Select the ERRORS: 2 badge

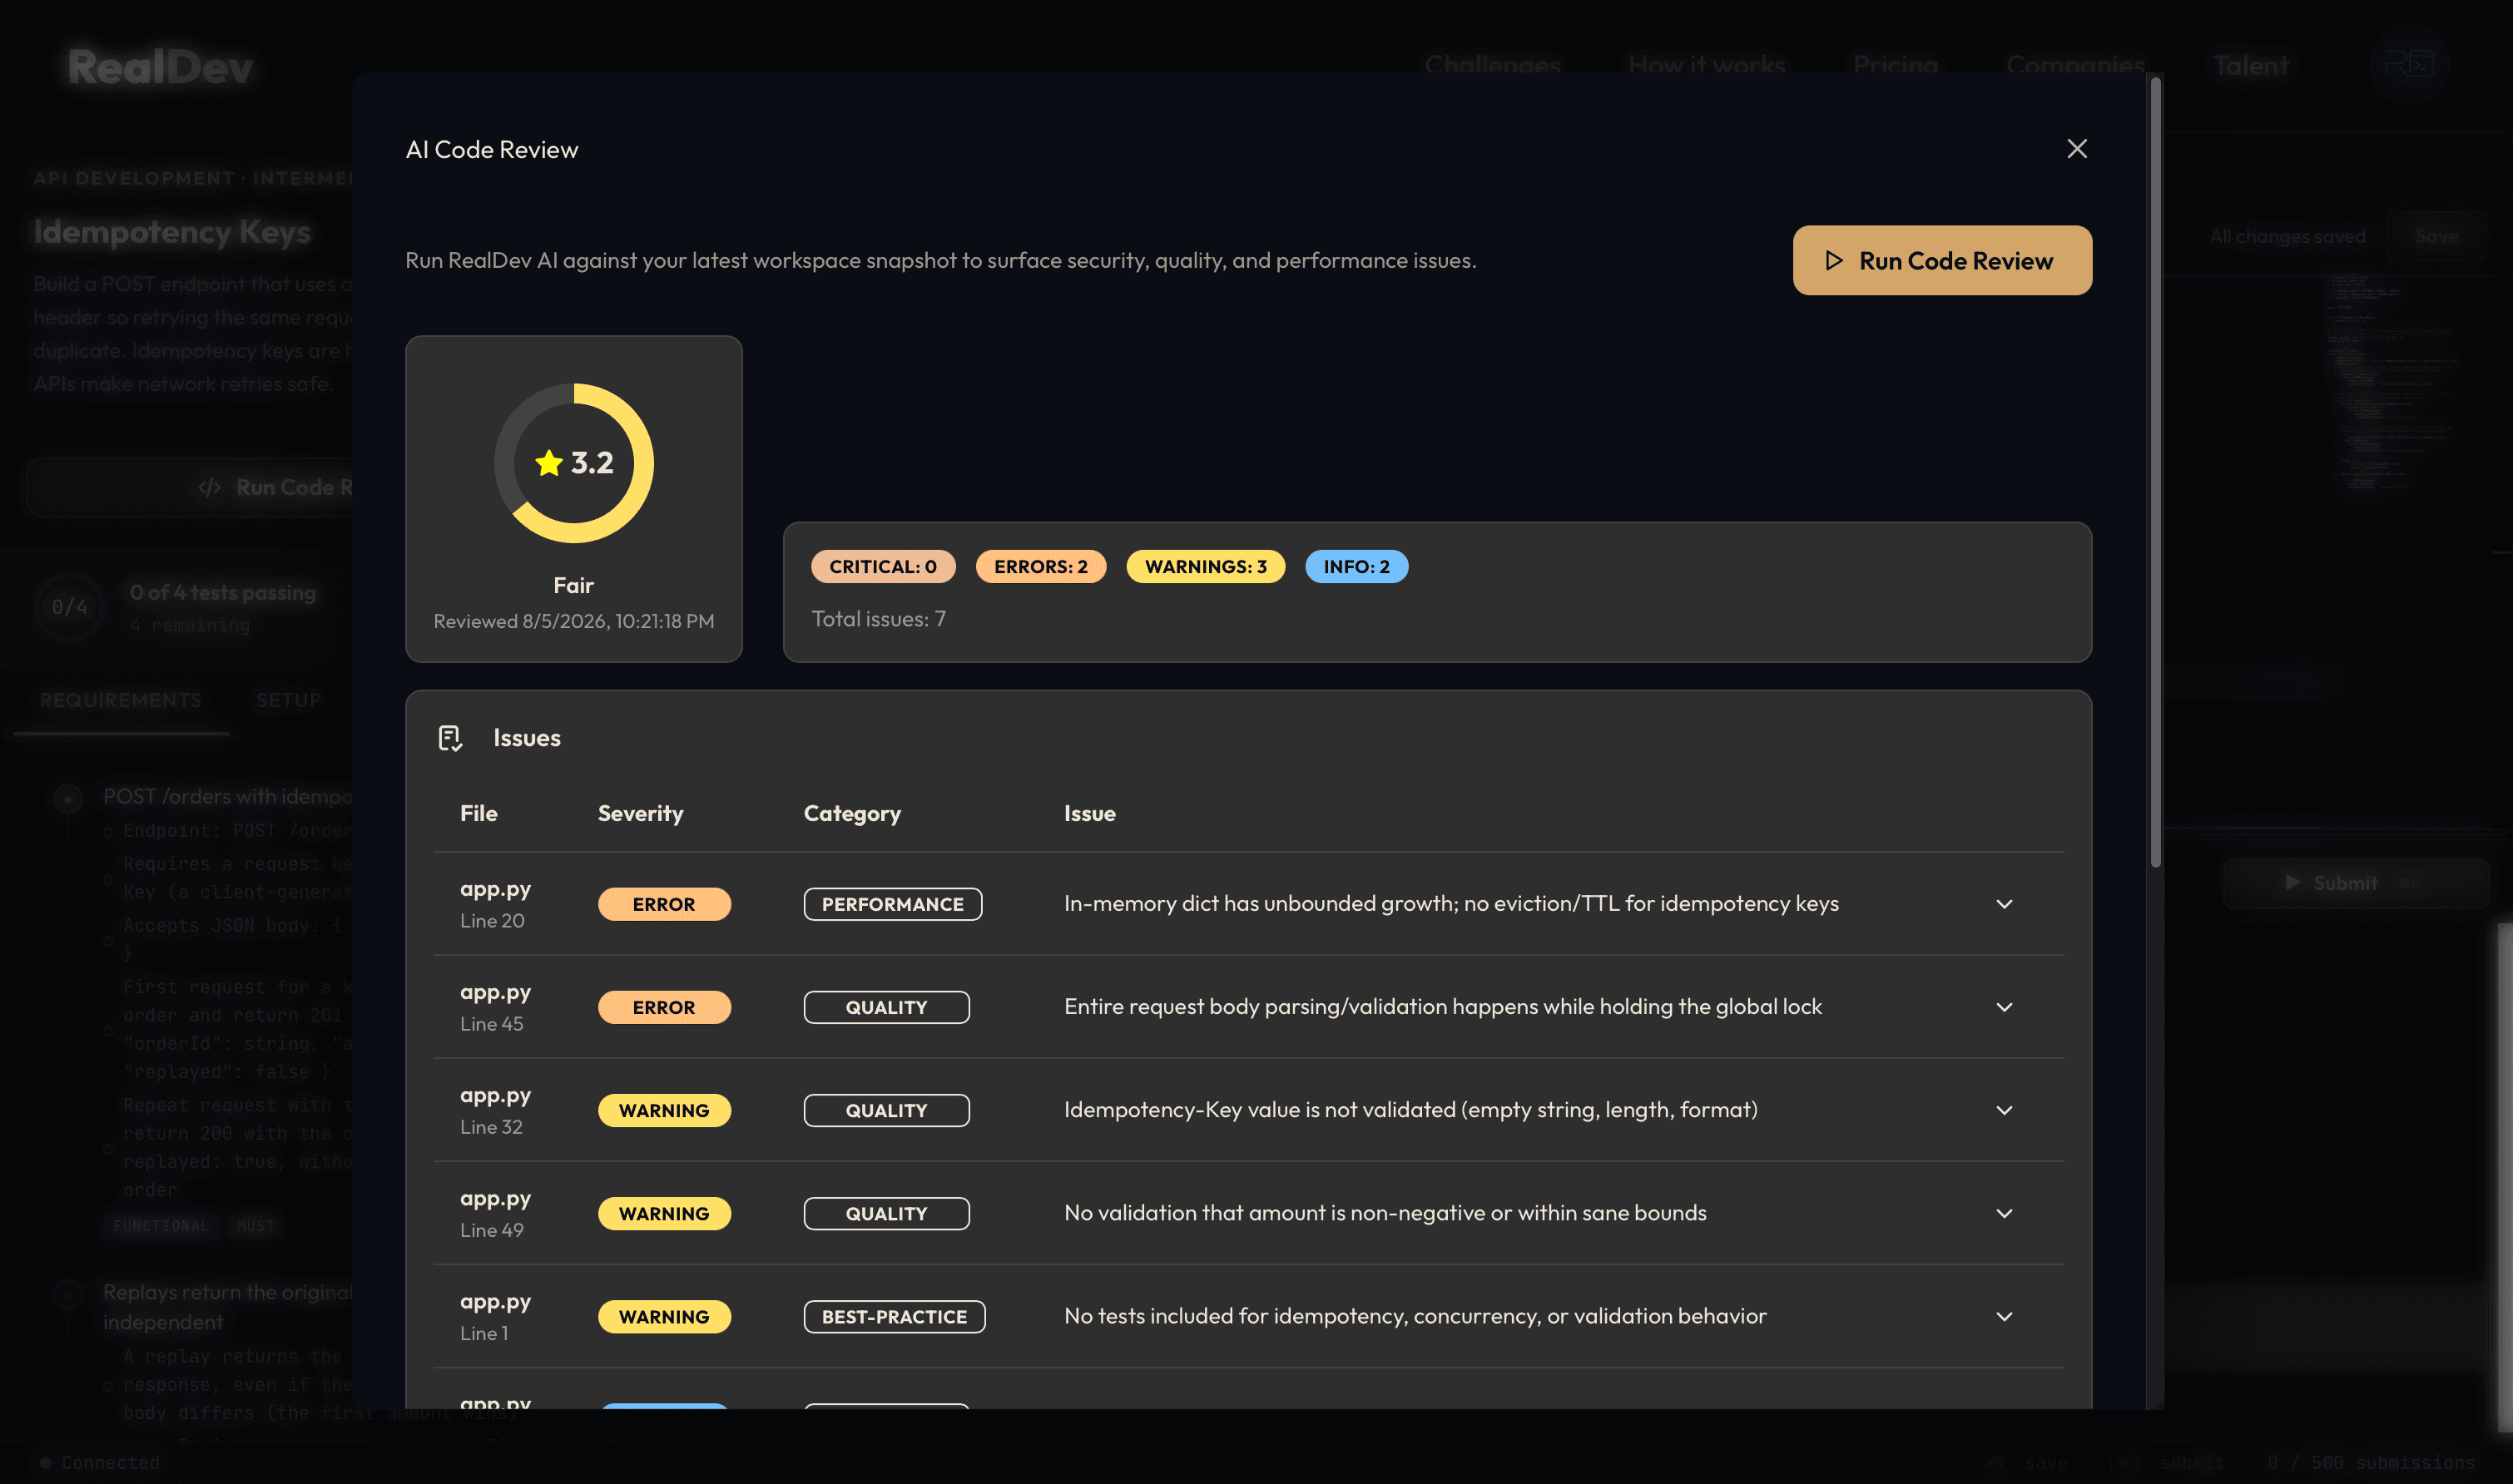[x=1040, y=566]
